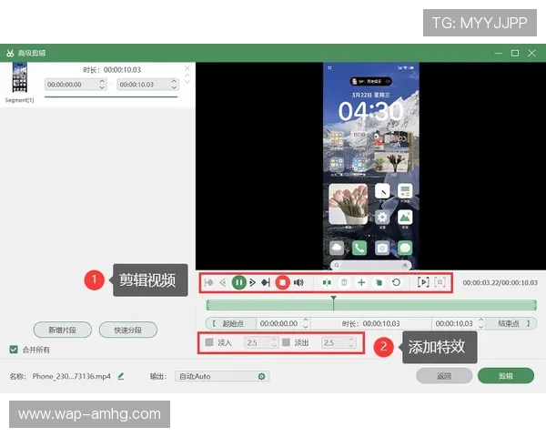Screen dimensions: 546x437
Task: Select the Segment[1] thumbnail
Action: [x=17, y=80]
